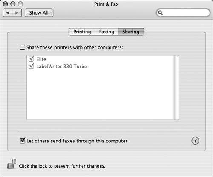
Task: Click the padlock icon to prevent changes
Action: pos(12,164)
